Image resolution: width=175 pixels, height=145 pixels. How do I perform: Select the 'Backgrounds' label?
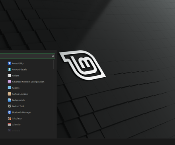(18, 100)
